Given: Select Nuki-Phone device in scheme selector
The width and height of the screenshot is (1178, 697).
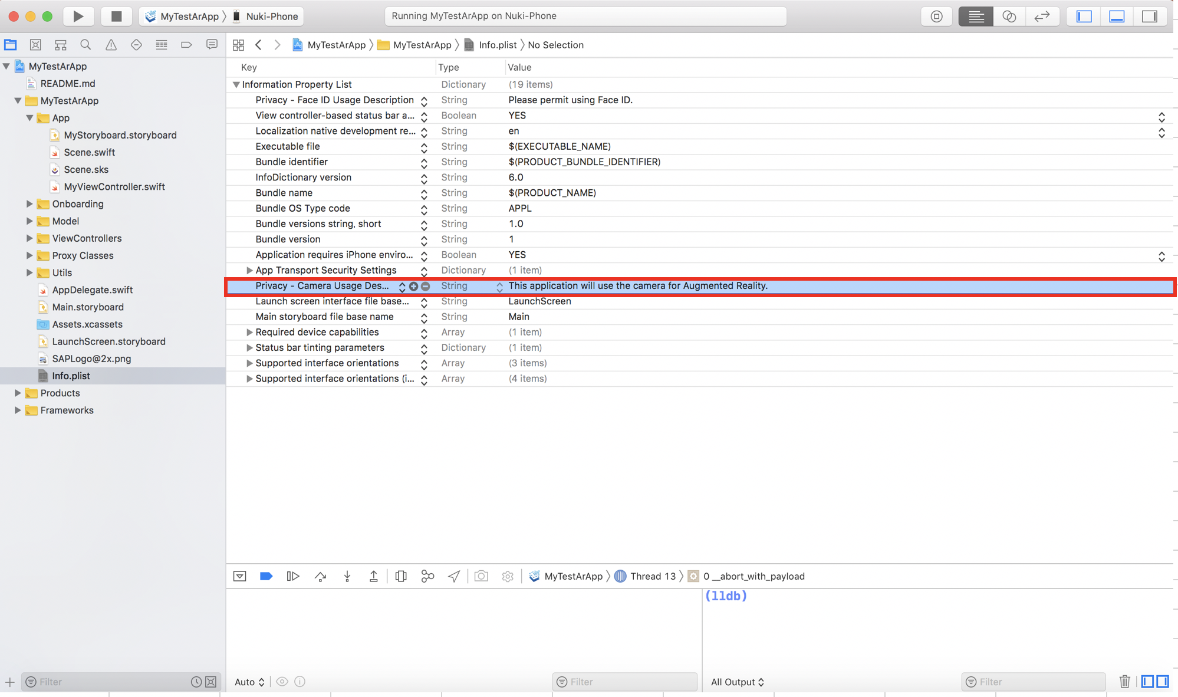Looking at the screenshot, I should 271,16.
